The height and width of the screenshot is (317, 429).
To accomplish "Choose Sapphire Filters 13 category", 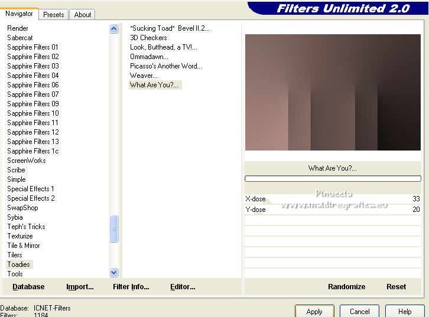I will click(33, 142).
